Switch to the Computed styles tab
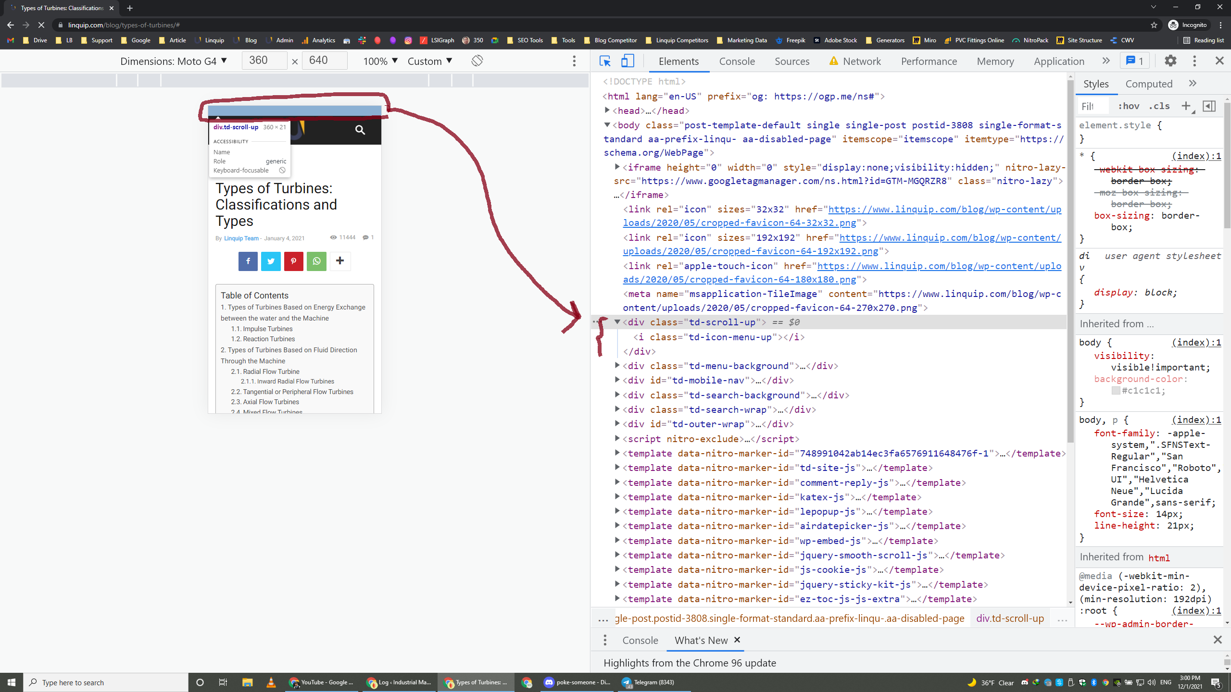This screenshot has width=1231, height=692. click(1149, 84)
